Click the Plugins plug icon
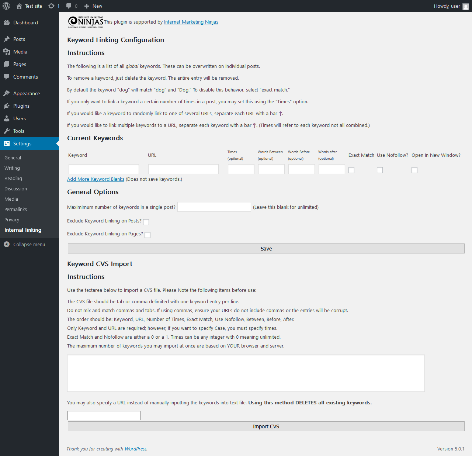The width and height of the screenshot is (472, 456). pos(7,106)
